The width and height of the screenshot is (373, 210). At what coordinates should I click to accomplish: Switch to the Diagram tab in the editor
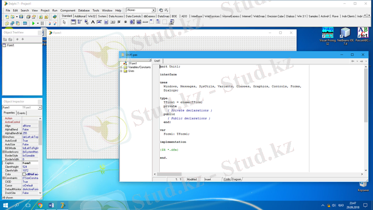coord(237,179)
